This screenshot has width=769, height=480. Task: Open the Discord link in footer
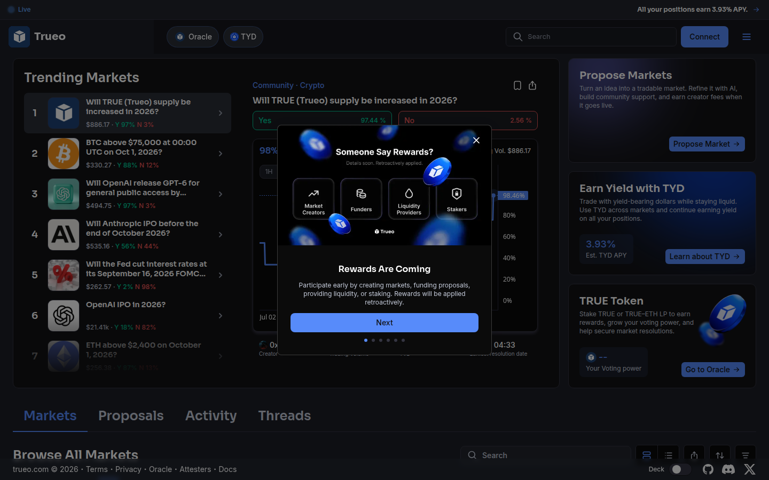tap(728, 469)
